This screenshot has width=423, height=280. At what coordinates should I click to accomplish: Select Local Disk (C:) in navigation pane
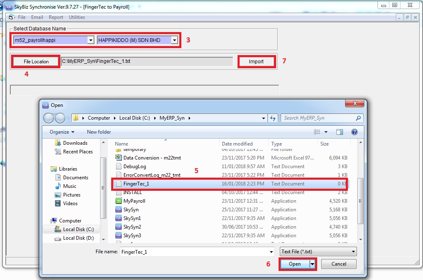[x=78, y=229]
